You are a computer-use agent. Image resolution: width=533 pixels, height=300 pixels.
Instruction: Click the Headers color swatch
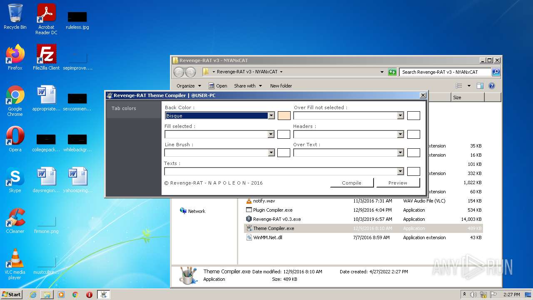pyautogui.click(x=413, y=134)
